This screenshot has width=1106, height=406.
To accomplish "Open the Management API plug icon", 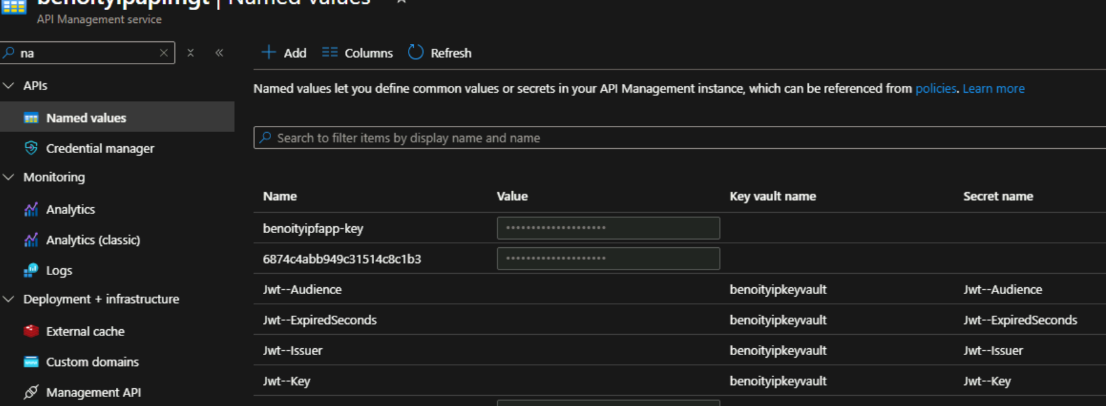I will click(x=31, y=392).
